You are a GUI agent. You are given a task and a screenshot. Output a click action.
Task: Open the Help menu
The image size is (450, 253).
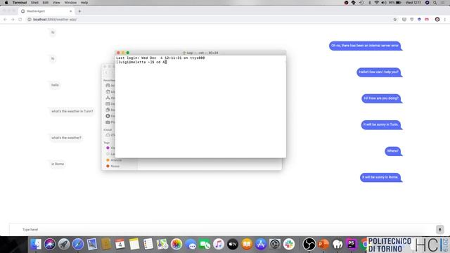click(84, 3)
